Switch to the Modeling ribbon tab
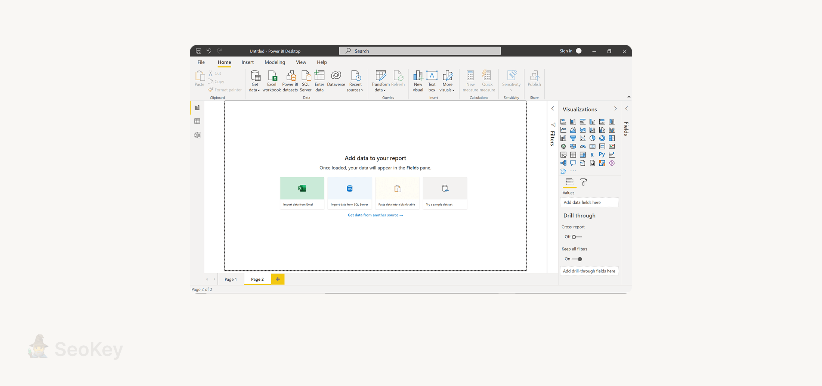Image resolution: width=822 pixels, height=386 pixels. point(275,62)
